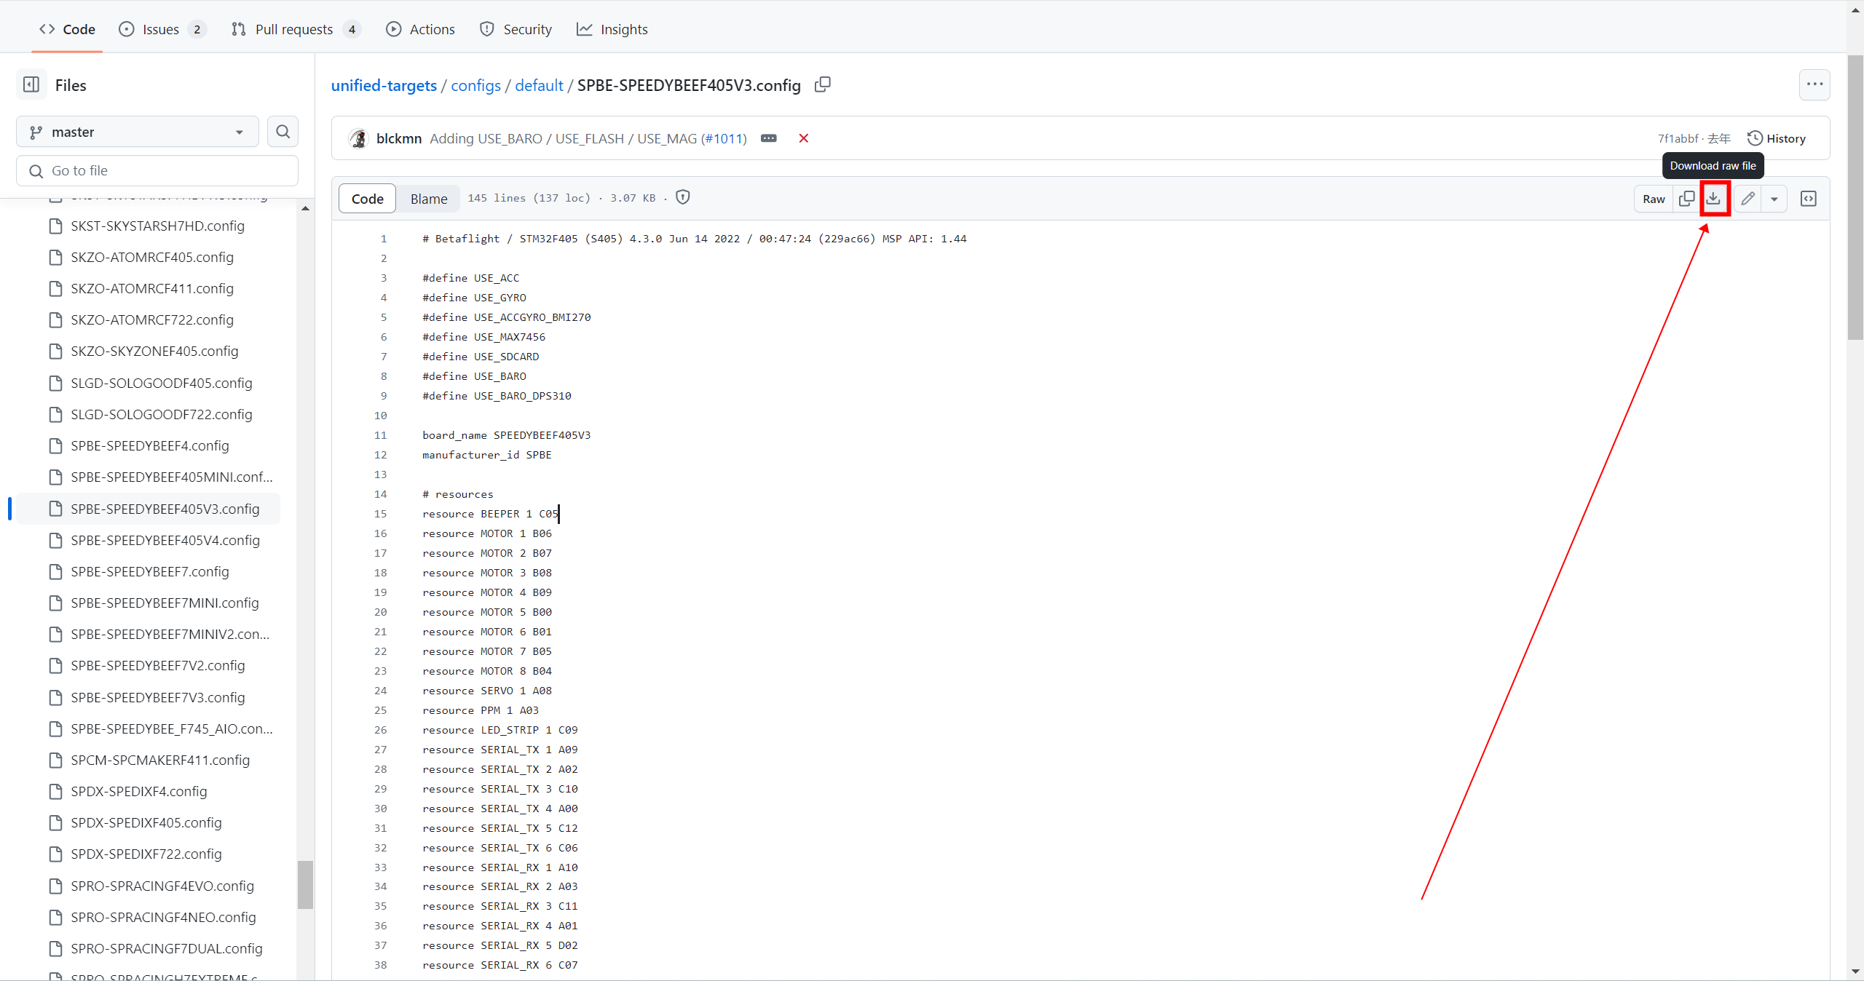1864x981 pixels.
Task: Open the symbols panel icon
Action: pyautogui.click(x=1809, y=199)
